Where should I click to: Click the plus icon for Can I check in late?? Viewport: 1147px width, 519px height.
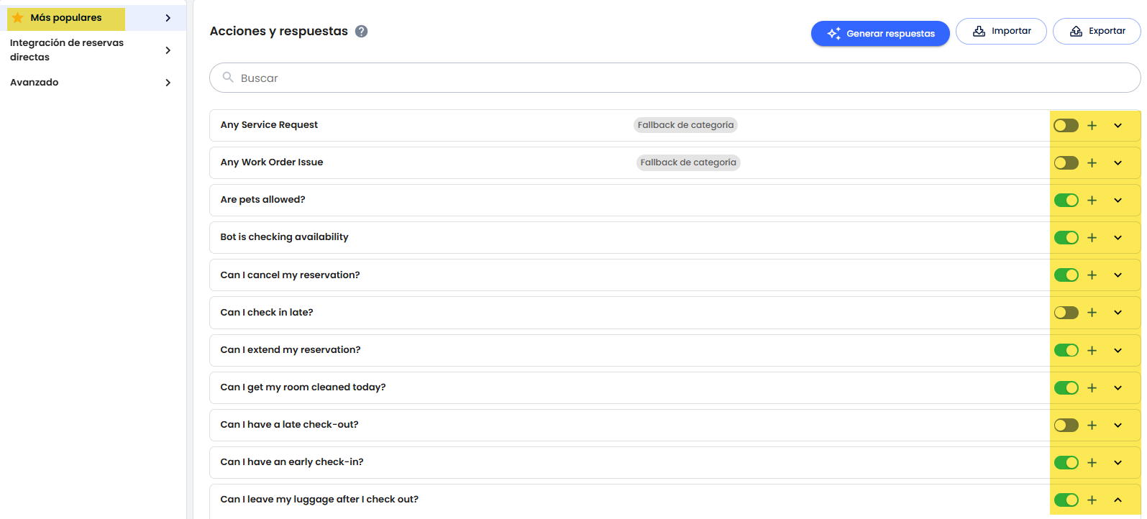click(1092, 313)
